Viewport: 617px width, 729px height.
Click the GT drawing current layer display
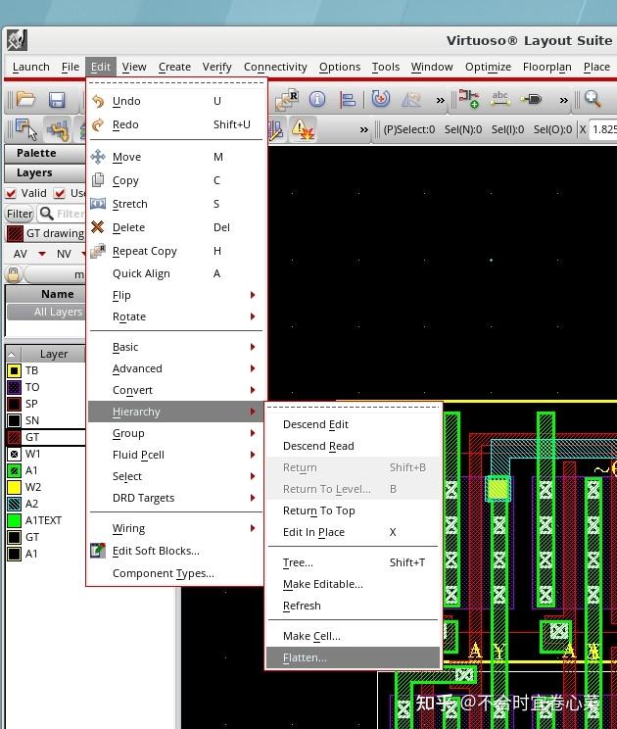(x=45, y=233)
